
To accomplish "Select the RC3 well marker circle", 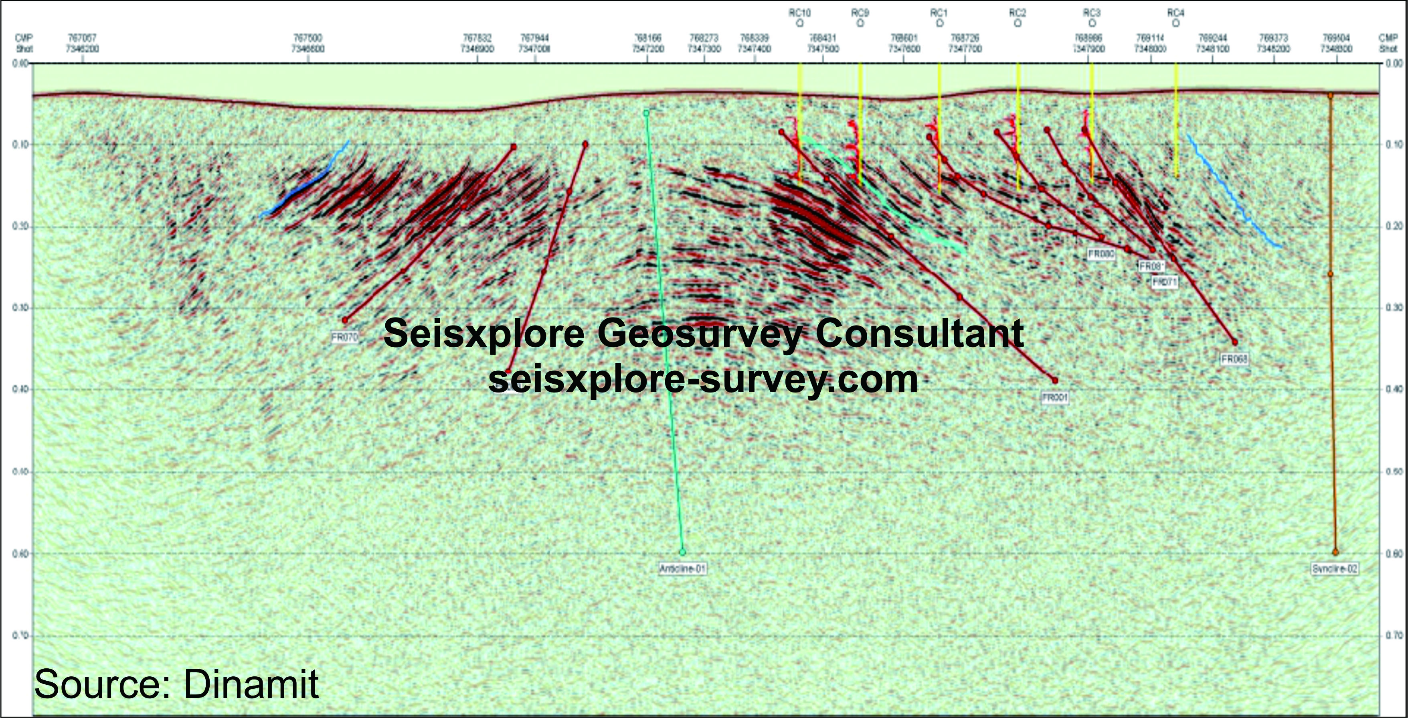I will click(x=1092, y=24).
